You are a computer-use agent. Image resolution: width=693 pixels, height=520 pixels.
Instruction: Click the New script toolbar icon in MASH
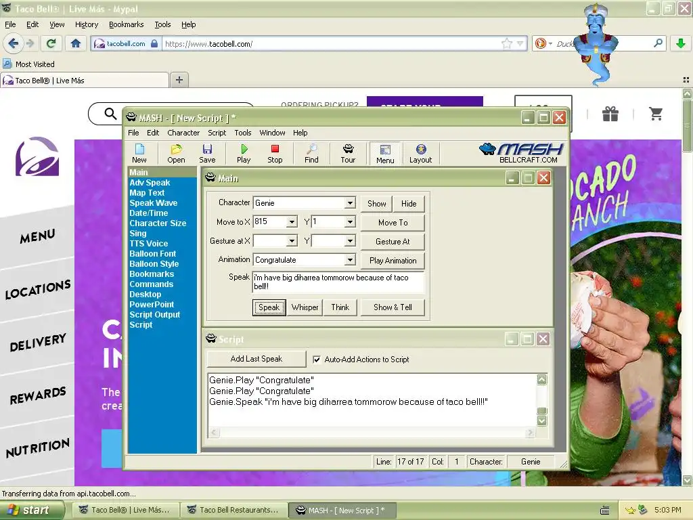tap(139, 154)
